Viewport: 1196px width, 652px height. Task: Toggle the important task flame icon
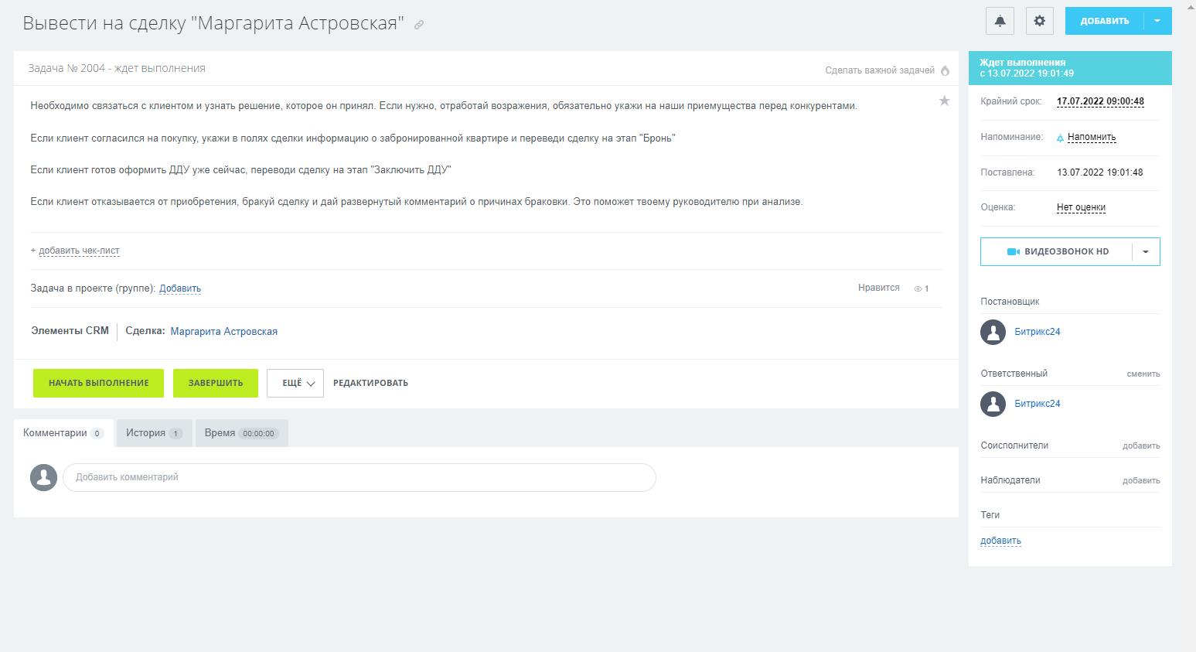tap(945, 70)
